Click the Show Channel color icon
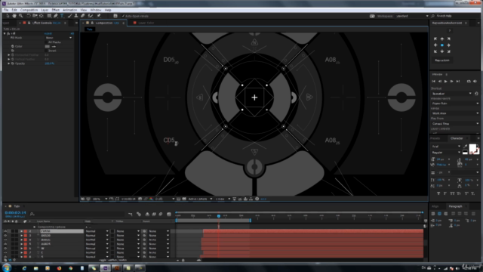This screenshot has width=483, height=272. pyautogui.click(x=151, y=199)
